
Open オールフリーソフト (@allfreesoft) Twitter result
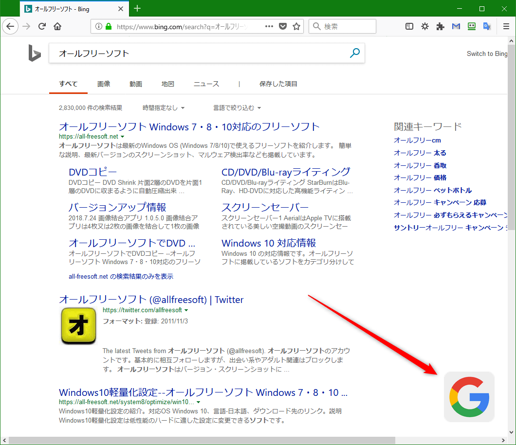pyautogui.click(x=151, y=300)
